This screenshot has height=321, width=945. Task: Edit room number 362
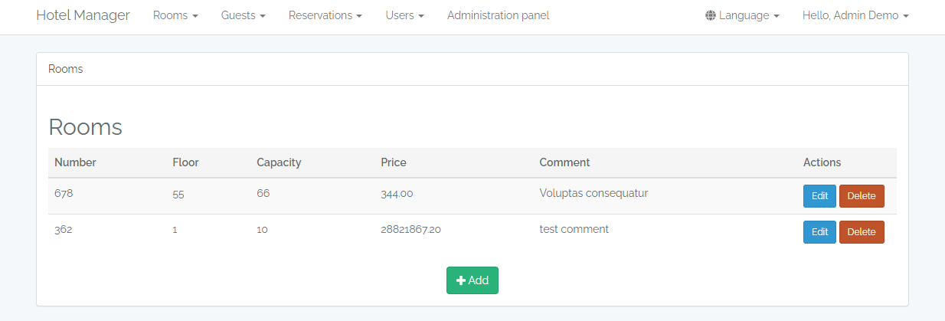point(819,232)
